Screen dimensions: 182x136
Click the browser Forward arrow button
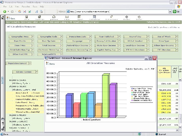point(12,12)
